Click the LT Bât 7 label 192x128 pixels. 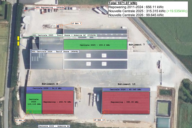click(76, 24)
